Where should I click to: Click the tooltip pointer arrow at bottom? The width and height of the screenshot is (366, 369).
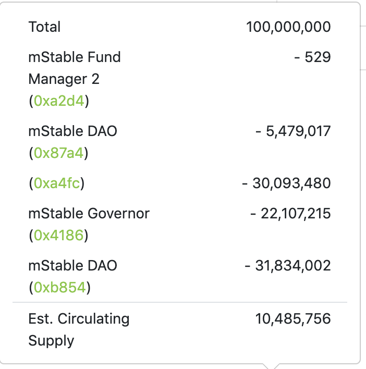pyautogui.click(x=270, y=366)
